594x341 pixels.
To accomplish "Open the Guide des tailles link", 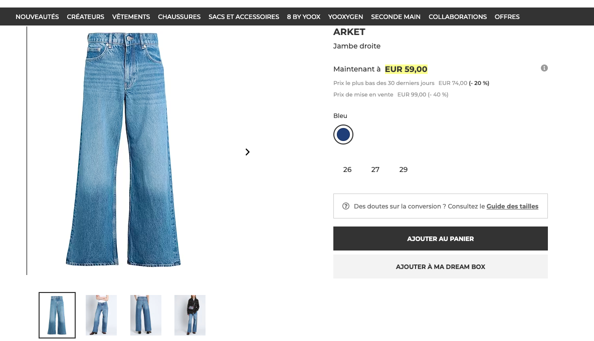I will click(x=512, y=206).
